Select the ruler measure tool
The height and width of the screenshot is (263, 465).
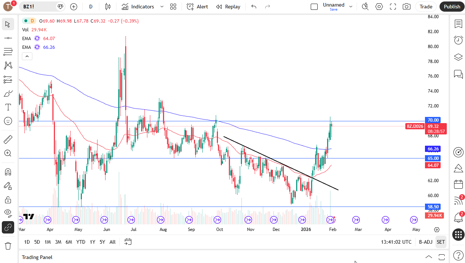click(x=8, y=139)
